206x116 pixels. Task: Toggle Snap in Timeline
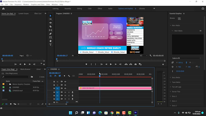pyautogui.click(x=55, y=76)
